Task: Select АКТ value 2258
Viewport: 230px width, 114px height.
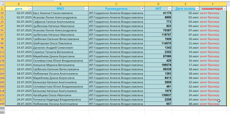Action: (x=158, y=100)
